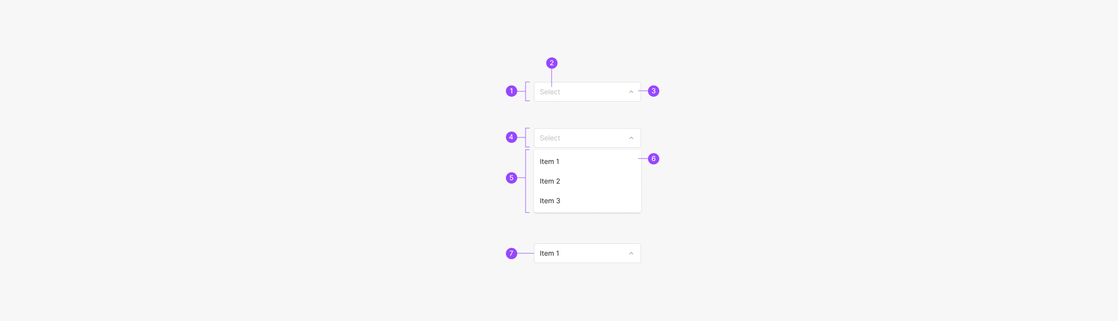This screenshot has width=1118, height=321.
Task: Click the Select placeholder beside badge 4
Action: pyautogui.click(x=550, y=138)
